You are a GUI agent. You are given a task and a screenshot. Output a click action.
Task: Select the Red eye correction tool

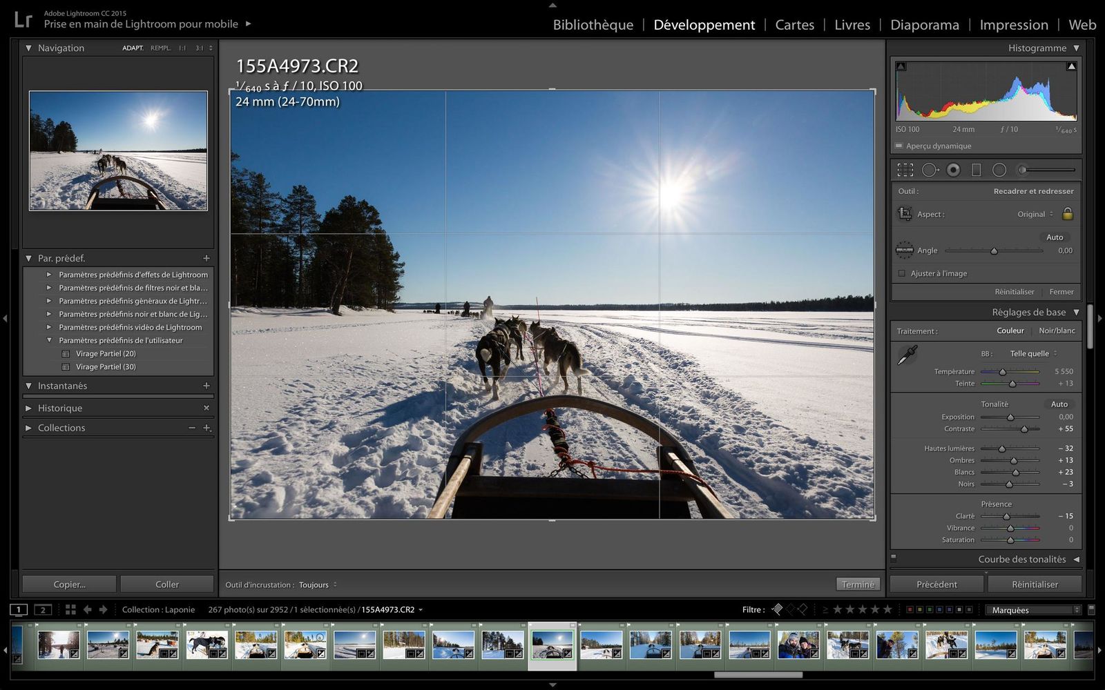(954, 170)
